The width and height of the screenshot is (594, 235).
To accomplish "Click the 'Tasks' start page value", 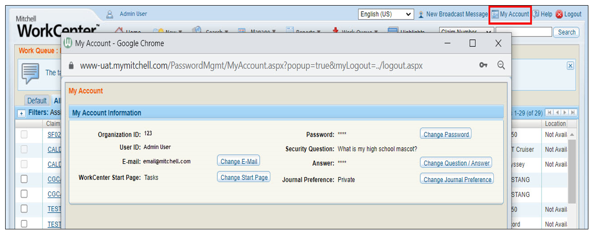I will [151, 177].
